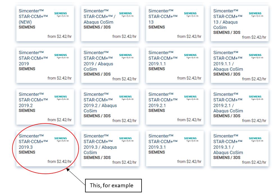
Task: Click the price on STAR-CCM+ 2019.1.1 card
Action: pos(189,78)
